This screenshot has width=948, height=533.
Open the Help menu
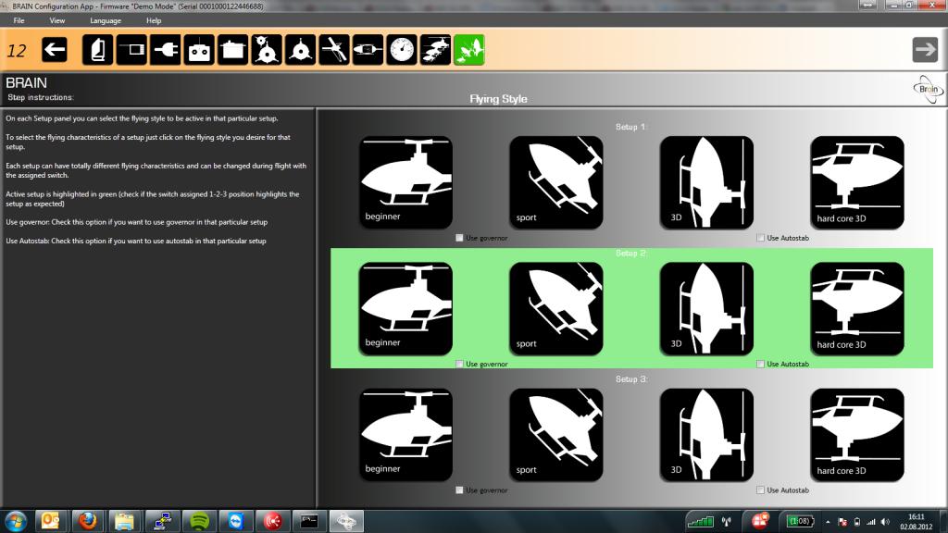point(154,20)
